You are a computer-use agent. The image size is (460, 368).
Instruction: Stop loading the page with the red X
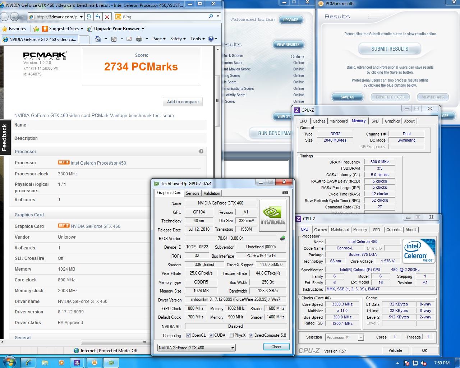coord(107,17)
